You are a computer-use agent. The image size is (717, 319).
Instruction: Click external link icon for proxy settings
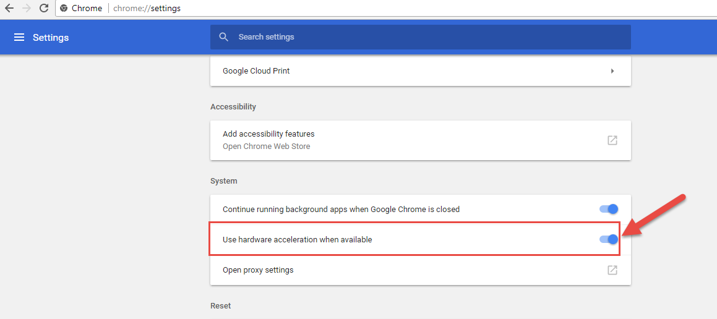tap(612, 270)
